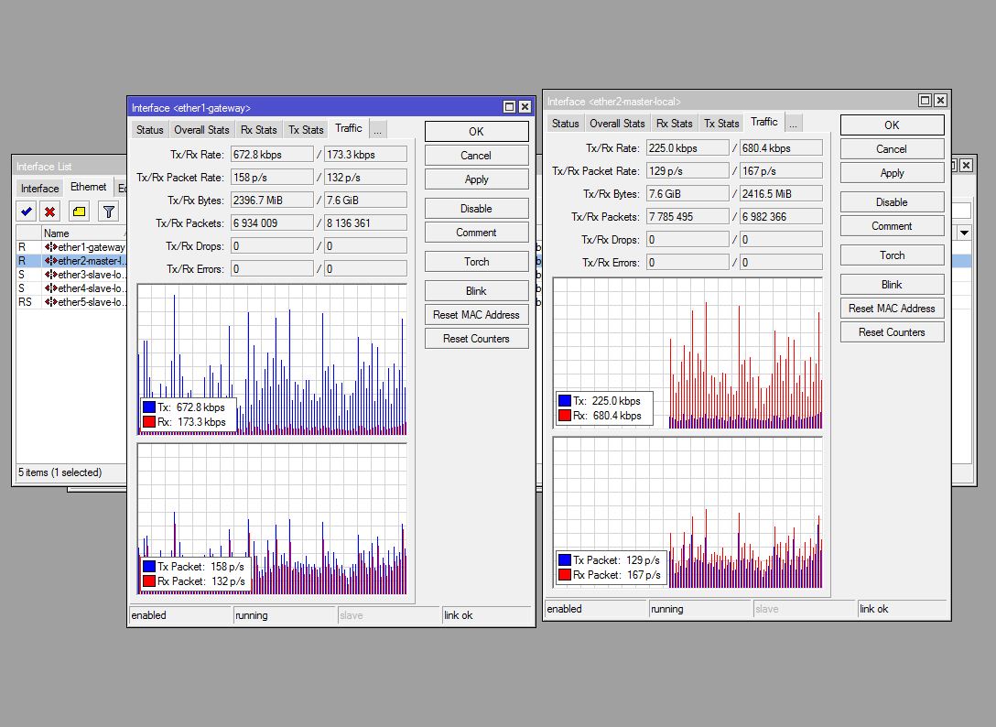Open the dropdown arrow at far right
The height and width of the screenshot is (727, 996).
(x=964, y=233)
